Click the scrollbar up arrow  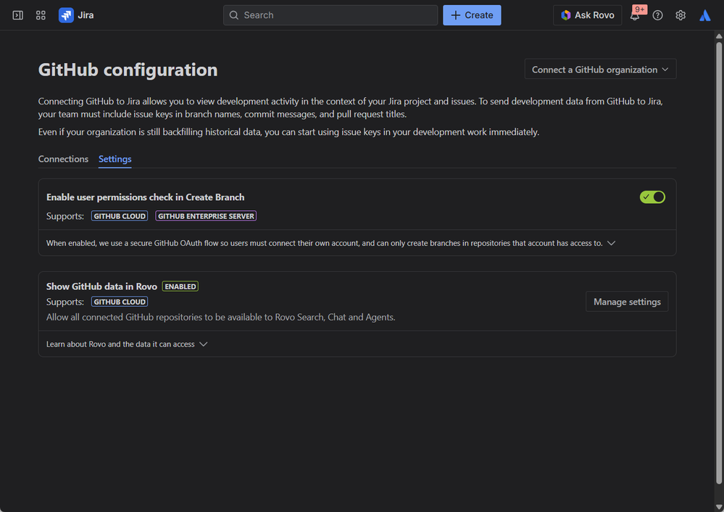[x=719, y=36]
